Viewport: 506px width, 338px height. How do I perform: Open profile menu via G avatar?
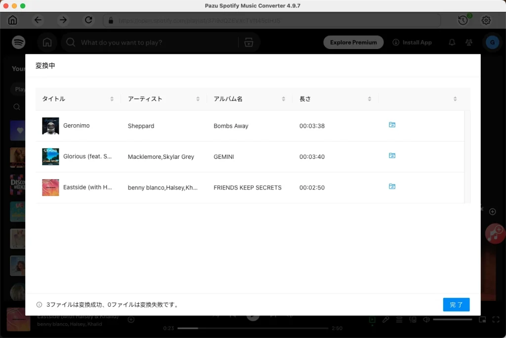click(x=492, y=42)
